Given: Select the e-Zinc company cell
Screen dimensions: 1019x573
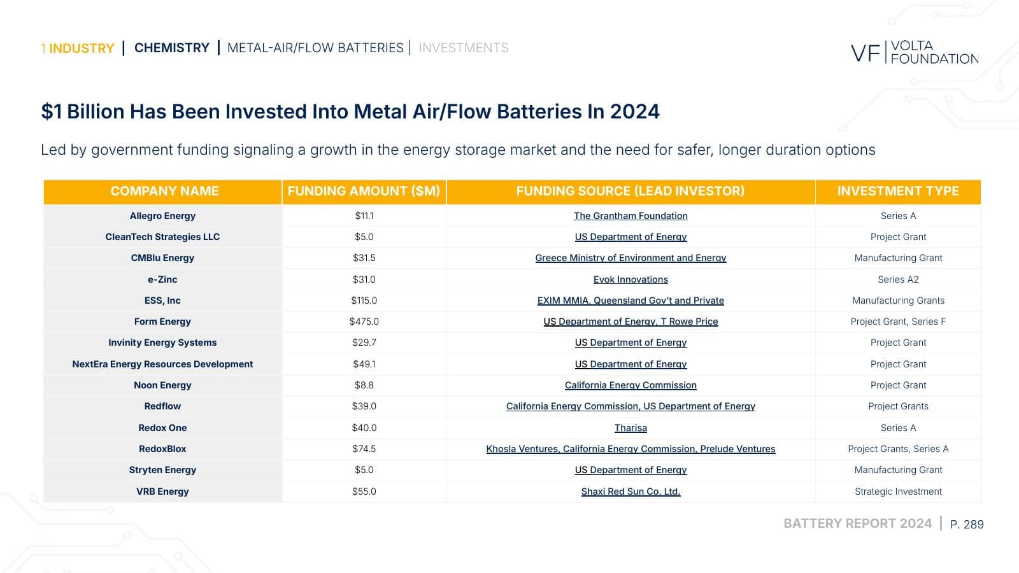Looking at the screenshot, I should (x=162, y=279).
